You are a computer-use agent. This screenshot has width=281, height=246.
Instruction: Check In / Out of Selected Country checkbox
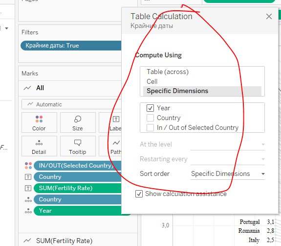(x=150, y=128)
